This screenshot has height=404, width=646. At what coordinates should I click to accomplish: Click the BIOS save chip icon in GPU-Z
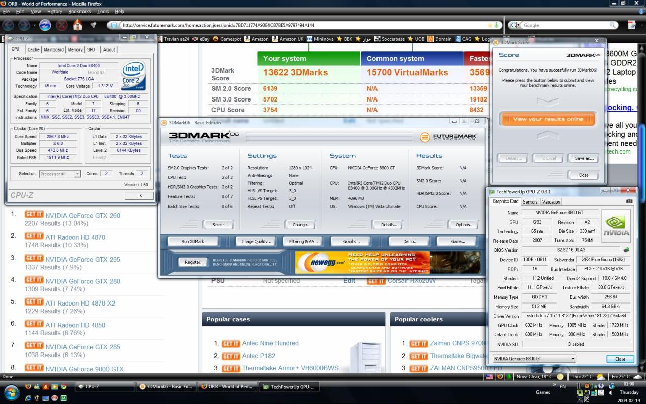coord(626,250)
